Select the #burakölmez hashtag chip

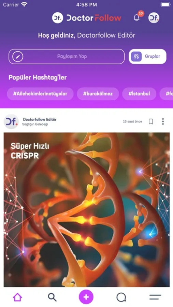pos(98,93)
